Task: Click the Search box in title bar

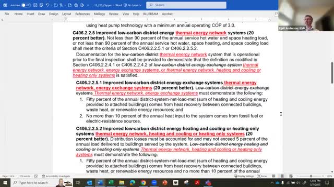Action: pyautogui.click(x=186, y=5)
